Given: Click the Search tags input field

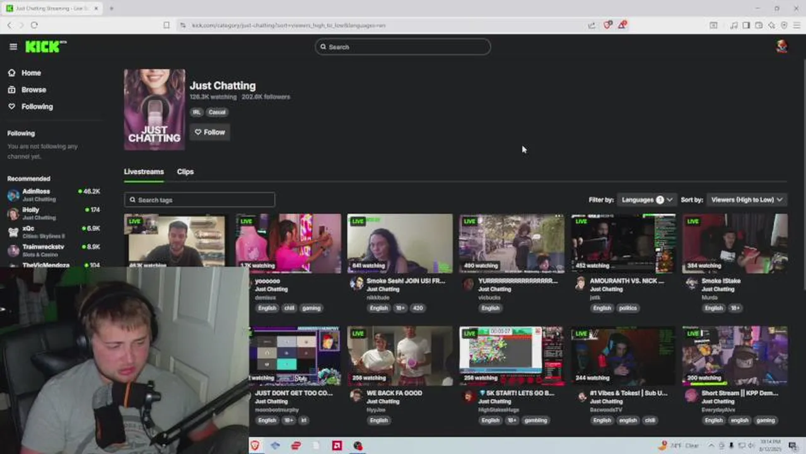Looking at the screenshot, I should pos(199,200).
